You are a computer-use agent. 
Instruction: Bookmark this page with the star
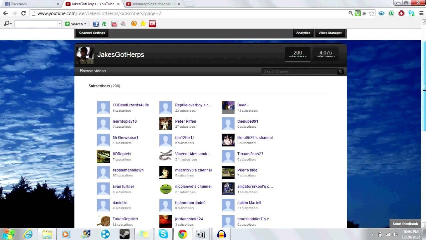click(372, 13)
